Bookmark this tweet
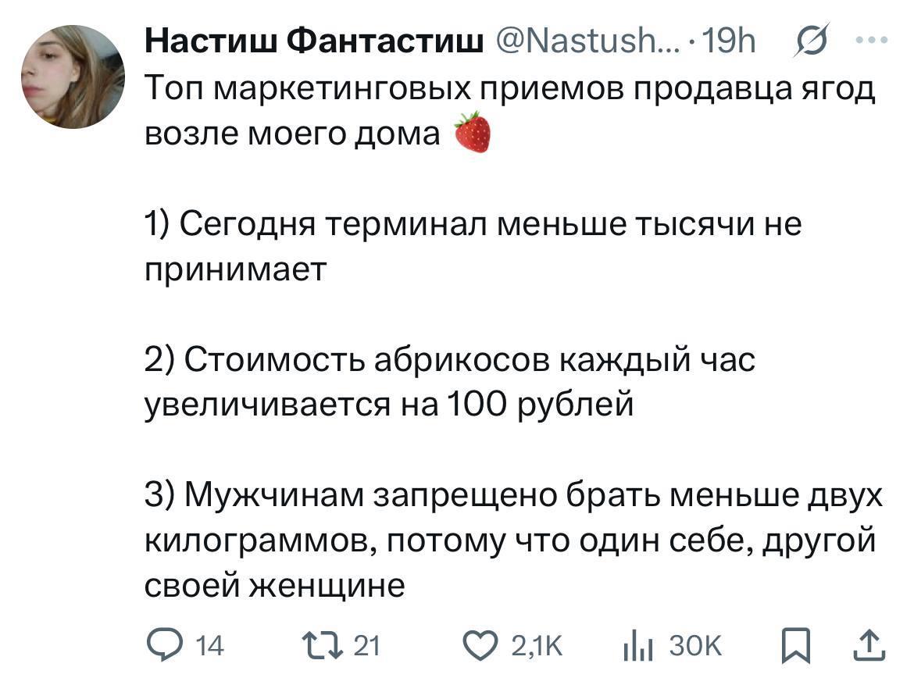 pyautogui.click(x=796, y=645)
